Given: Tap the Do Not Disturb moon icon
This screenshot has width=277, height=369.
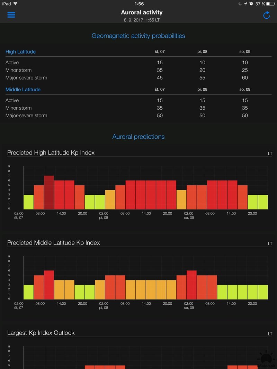Looking at the screenshot, I should (240, 4).
